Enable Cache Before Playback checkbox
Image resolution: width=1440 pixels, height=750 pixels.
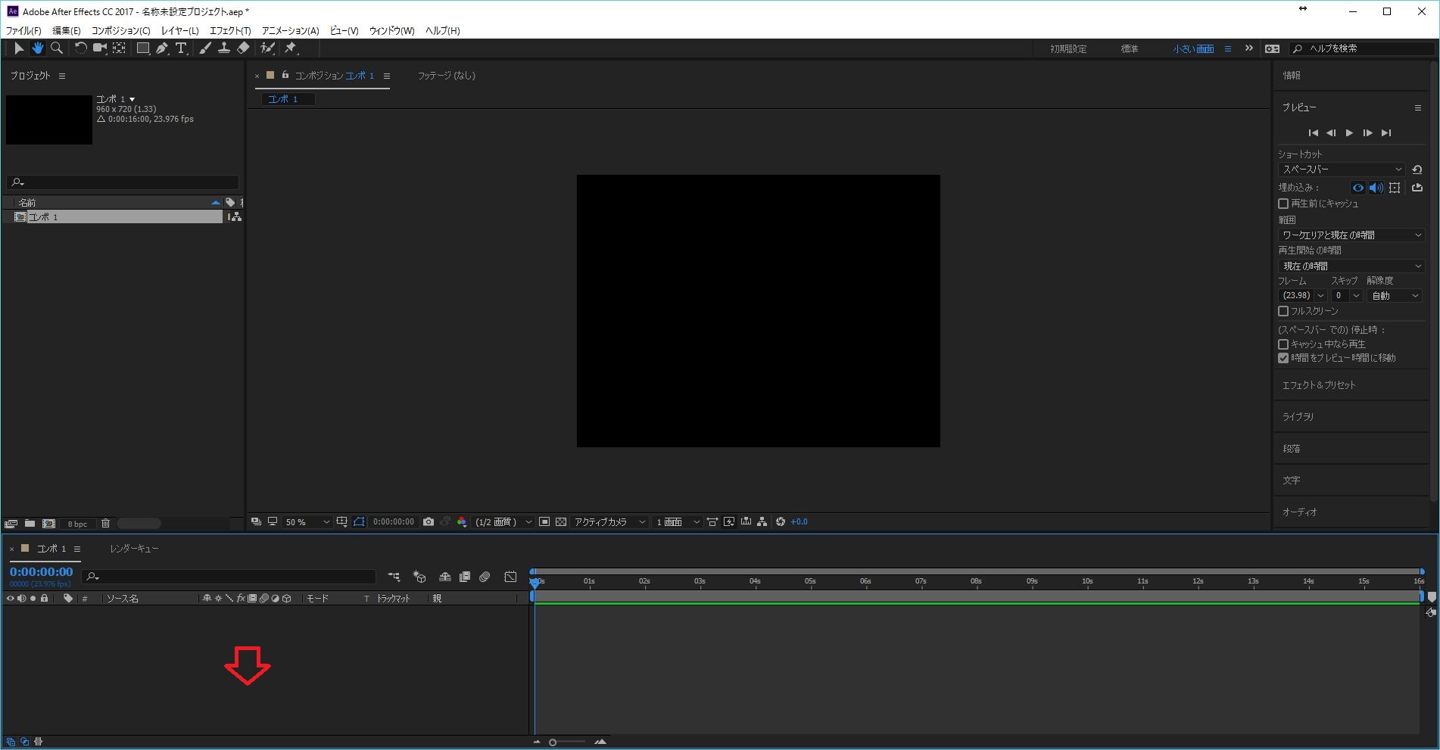(1283, 204)
